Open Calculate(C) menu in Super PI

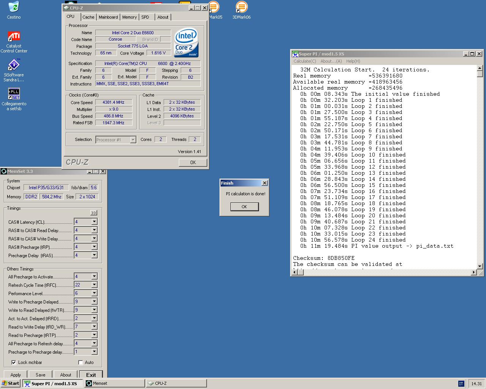pos(305,61)
